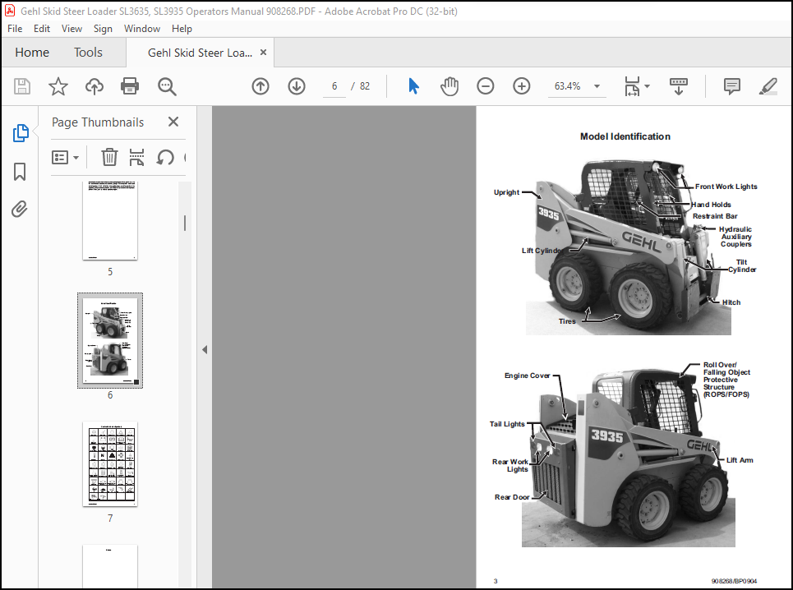Select the page 6 thumbnail
This screenshot has height=590, width=793.
[110, 340]
